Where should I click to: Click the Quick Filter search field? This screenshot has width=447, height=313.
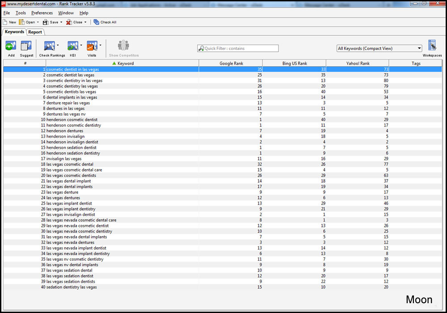pyautogui.click(x=238, y=48)
